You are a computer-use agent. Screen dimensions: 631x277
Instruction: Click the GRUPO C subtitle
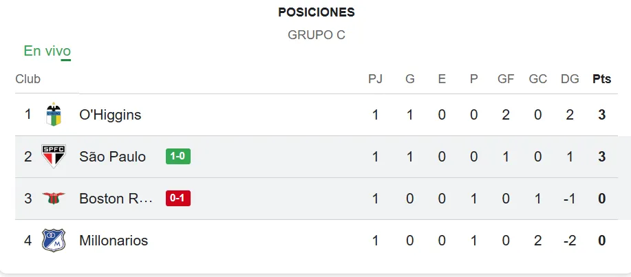point(317,34)
